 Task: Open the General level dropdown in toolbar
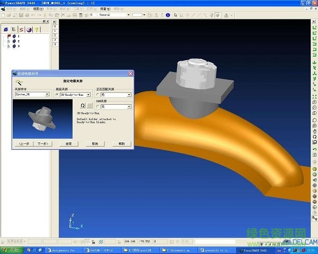127,15
